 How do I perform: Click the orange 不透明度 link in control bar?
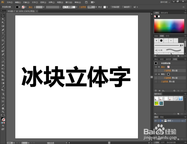tap(82, 7)
